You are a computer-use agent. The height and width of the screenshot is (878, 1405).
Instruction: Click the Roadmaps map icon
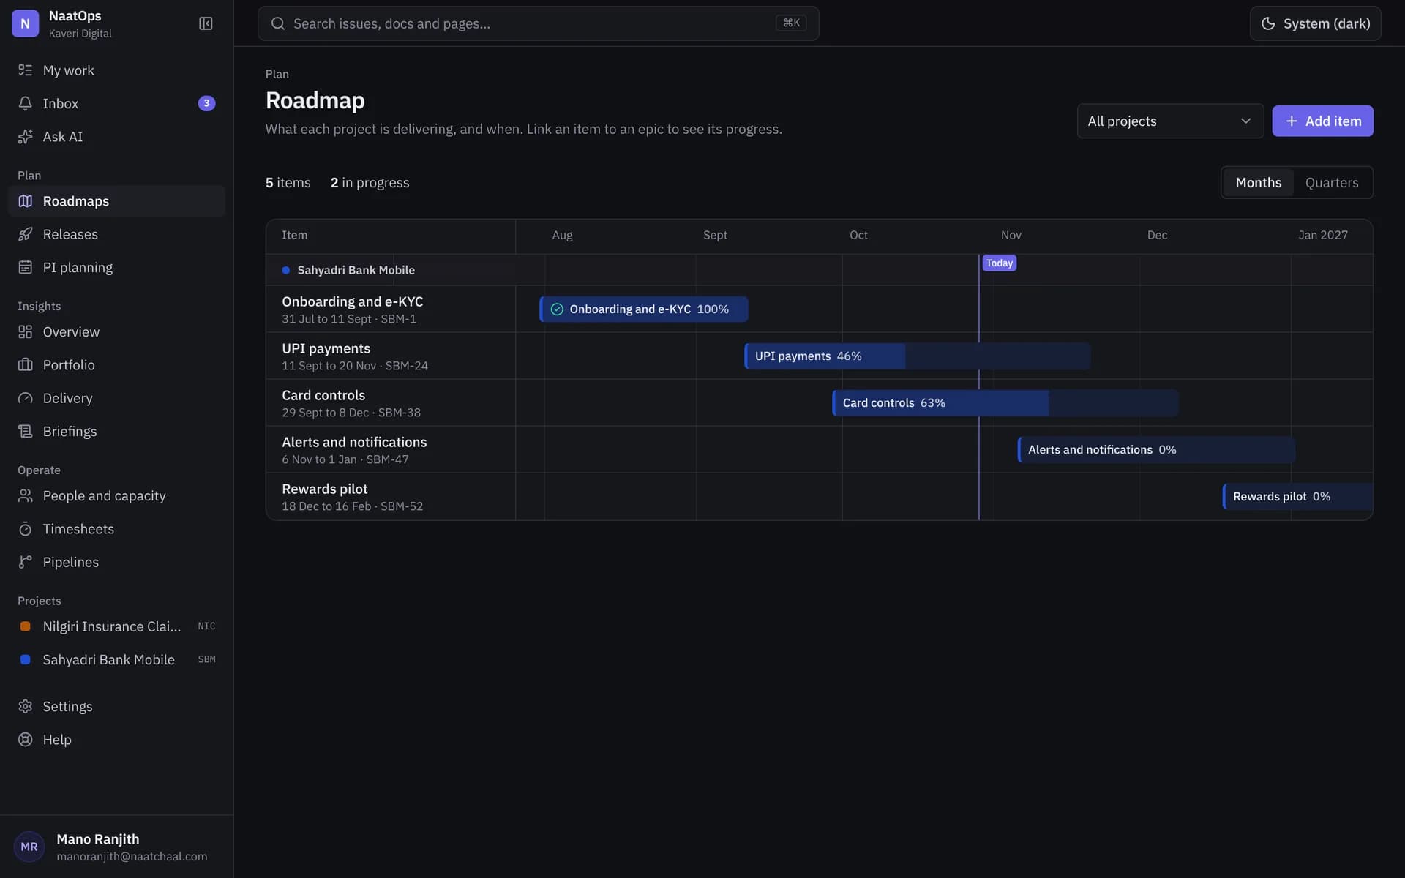click(26, 201)
